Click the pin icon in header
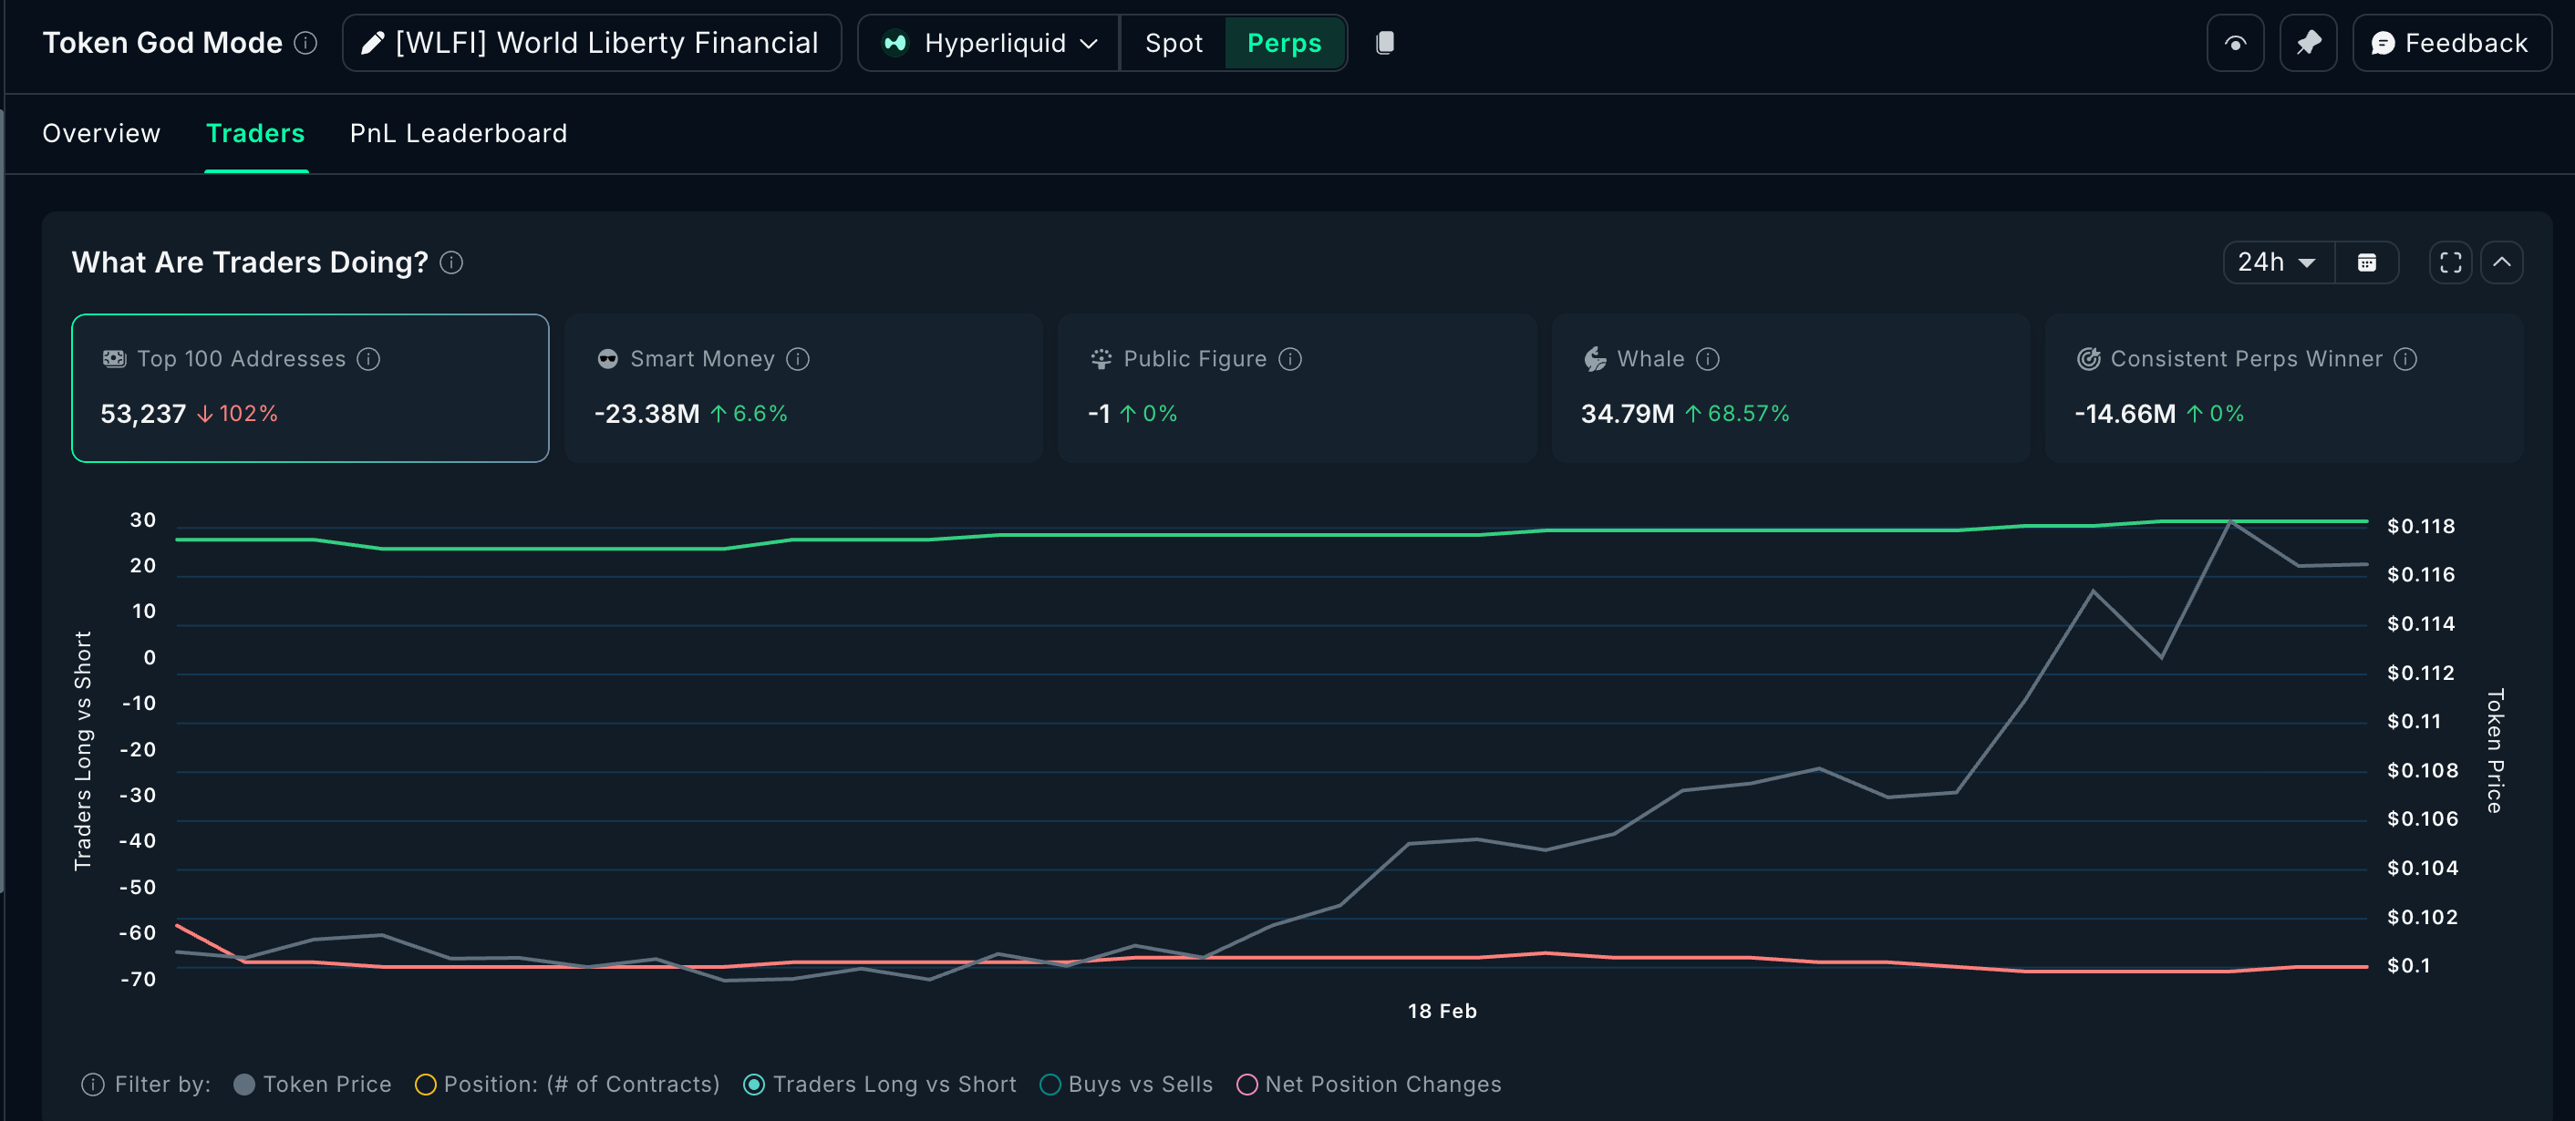Viewport: 2575px width, 1121px height. (2308, 43)
